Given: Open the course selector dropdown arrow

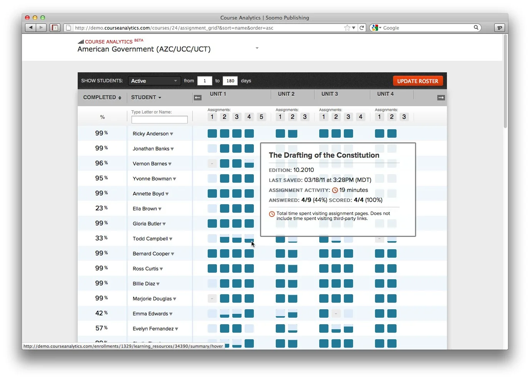Looking at the screenshot, I should click(x=257, y=48).
